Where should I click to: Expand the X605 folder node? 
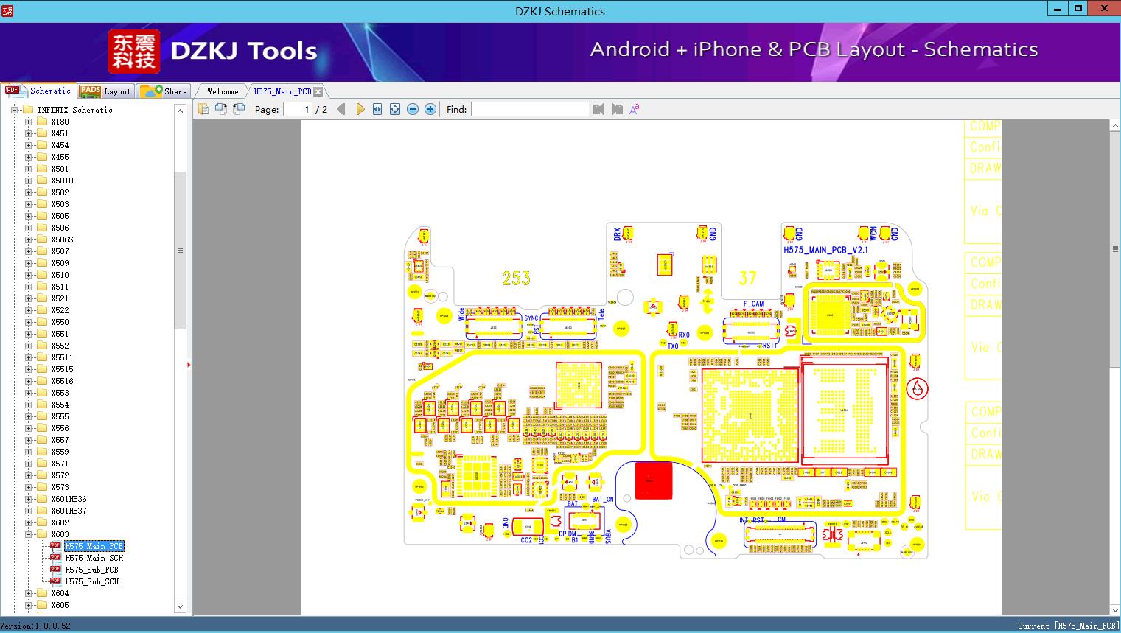(28, 605)
